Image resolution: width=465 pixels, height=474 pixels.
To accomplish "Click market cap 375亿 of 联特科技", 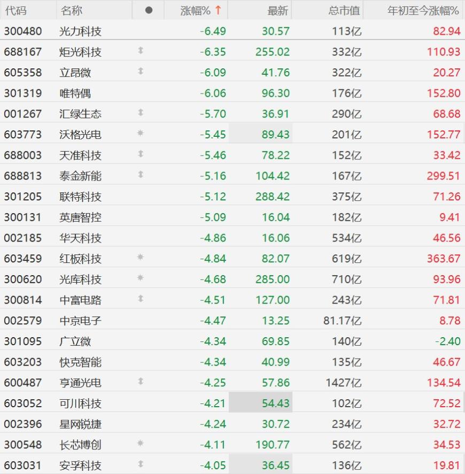I will [x=346, y=197].
